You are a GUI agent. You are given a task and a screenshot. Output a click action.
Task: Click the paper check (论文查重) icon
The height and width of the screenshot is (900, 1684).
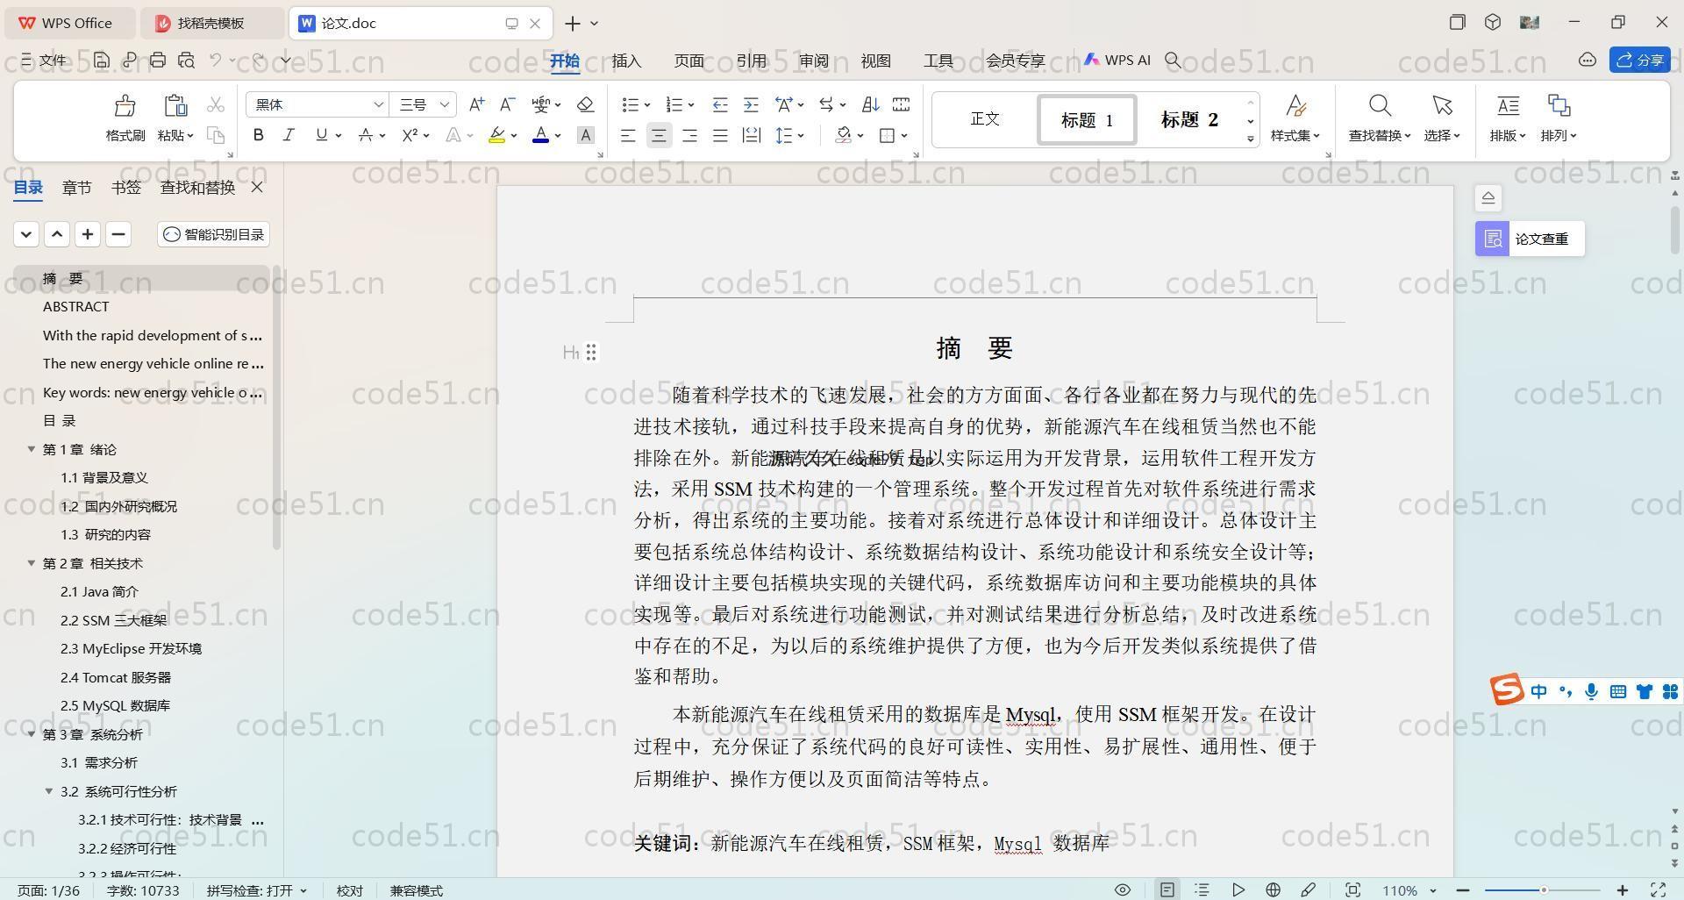click(x=1493, y=239)
